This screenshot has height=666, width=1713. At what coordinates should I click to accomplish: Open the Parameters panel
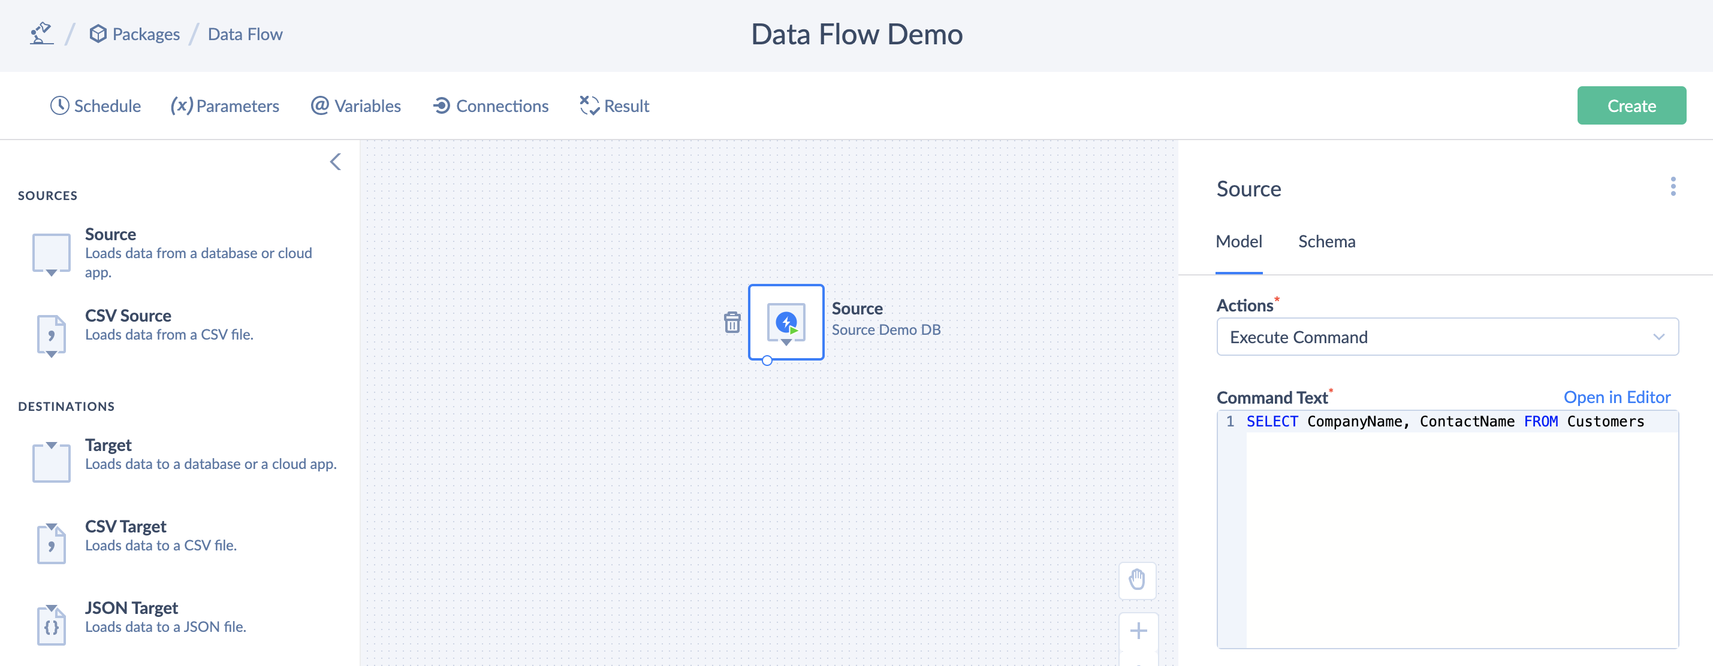pyautogui.click(x=225, y=105)
